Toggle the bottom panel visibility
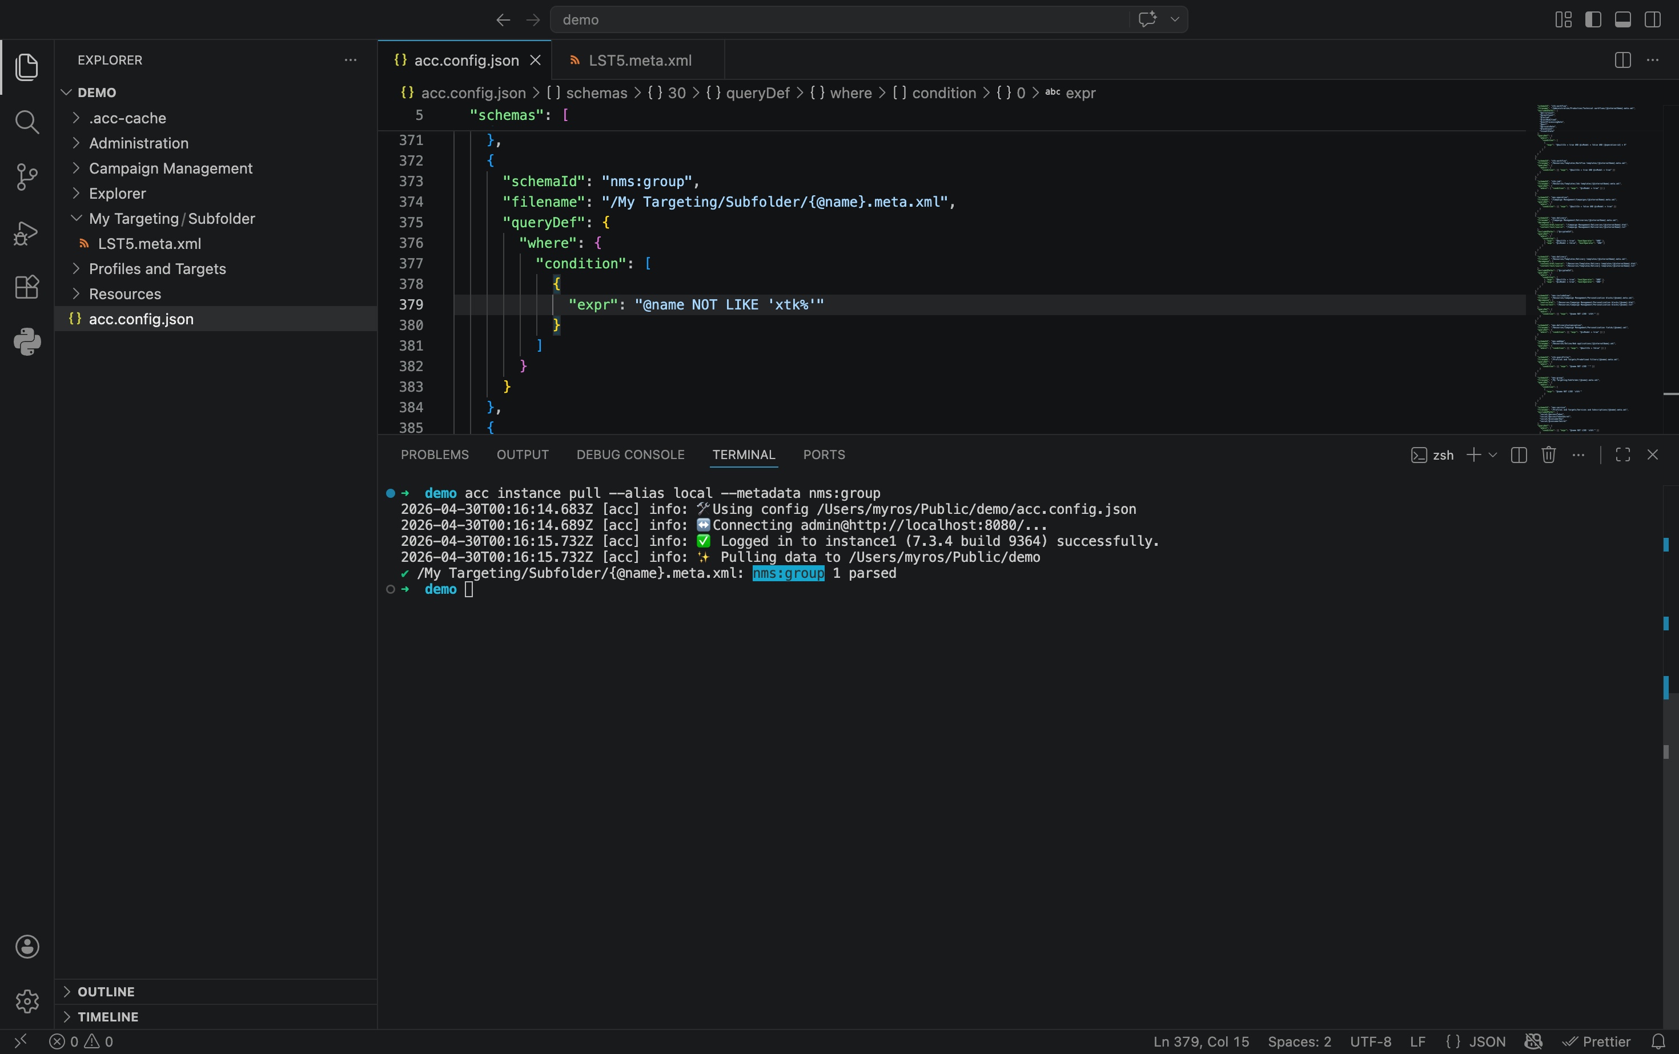 [1622, 19]
